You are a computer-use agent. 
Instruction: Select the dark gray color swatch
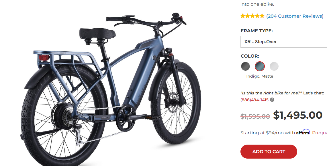245,66
